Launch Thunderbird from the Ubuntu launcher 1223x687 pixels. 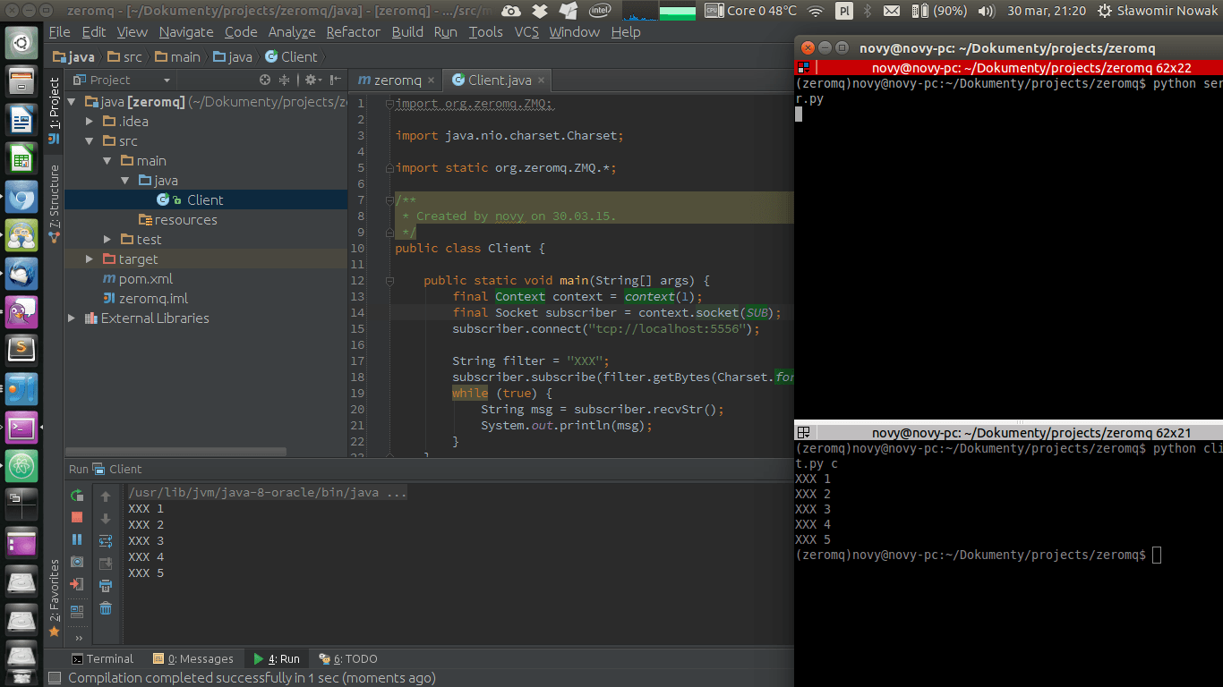[x=21, y=273]
